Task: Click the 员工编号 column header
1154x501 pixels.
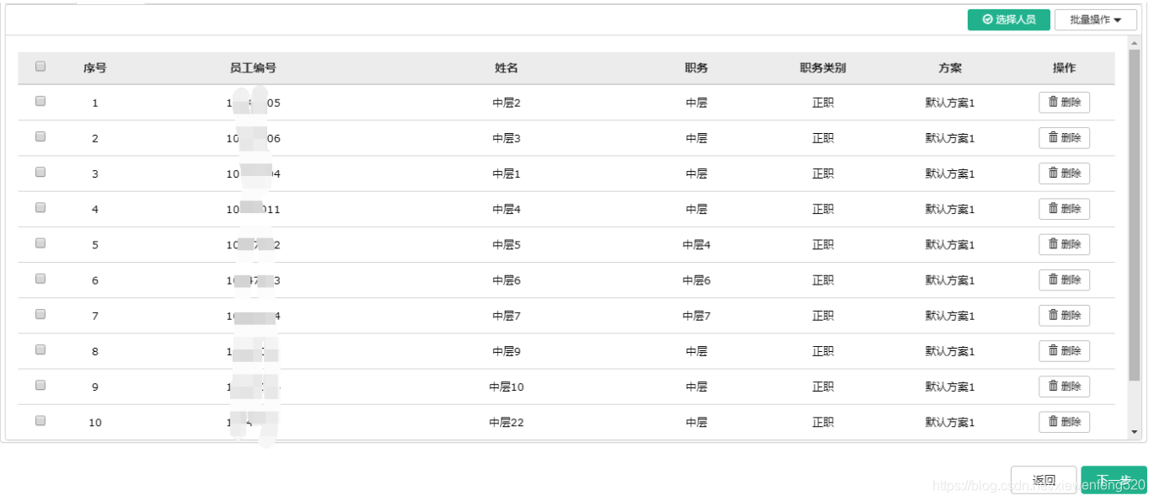Action: pyautogui.click(x=253, y=68)
